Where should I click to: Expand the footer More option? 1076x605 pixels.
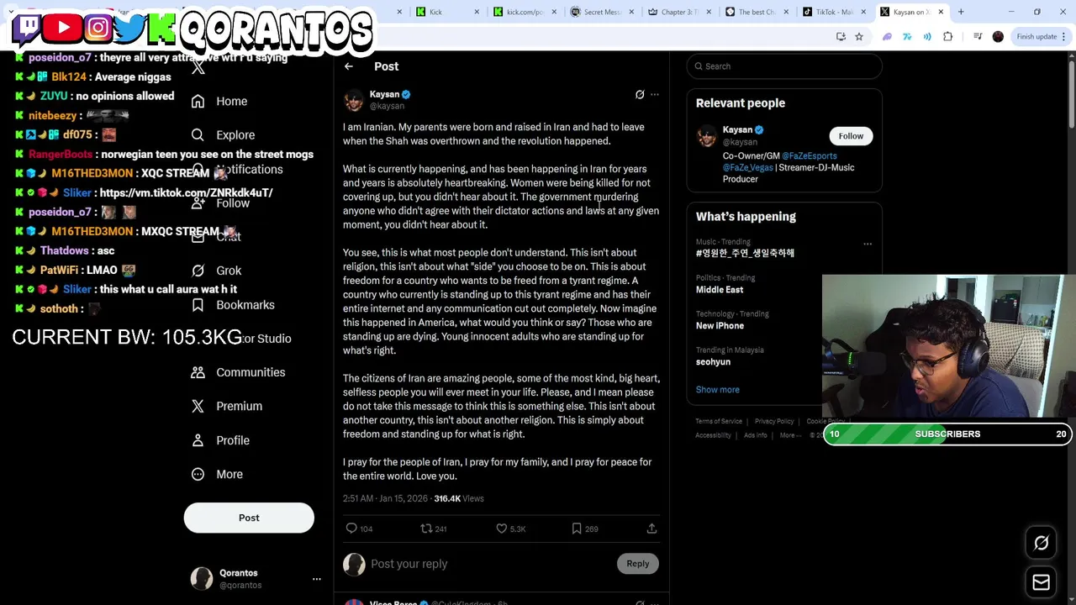click(x=789, y=435)
